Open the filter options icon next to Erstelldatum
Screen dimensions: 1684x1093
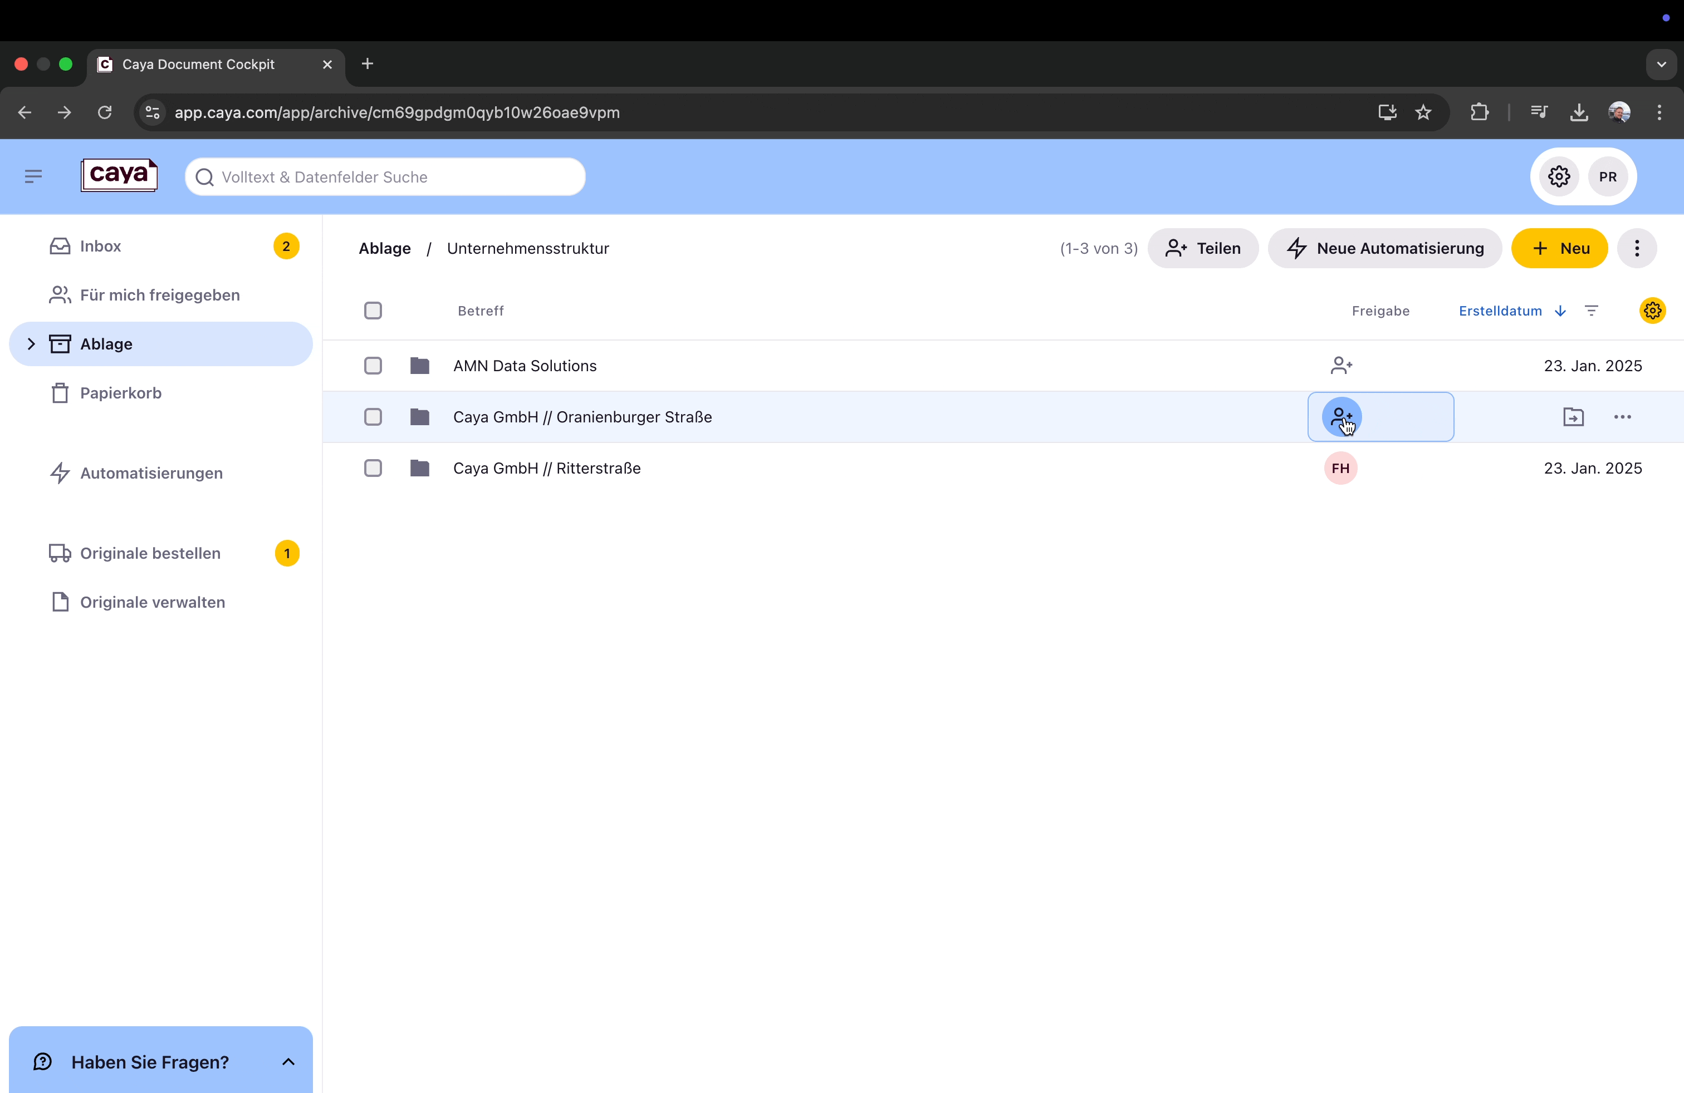(x=1592, y=311)
